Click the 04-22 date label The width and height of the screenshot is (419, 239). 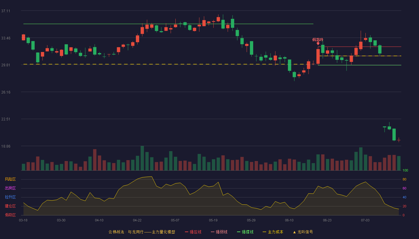coord(137,220)
